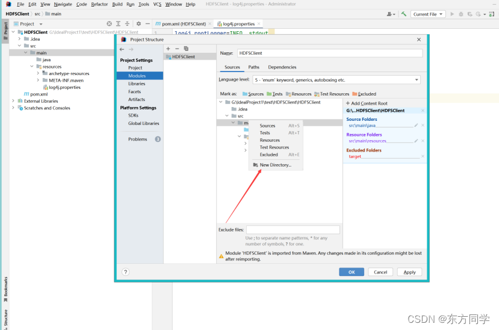Remove the G:\...HDFSClient content root

point(423,111)
